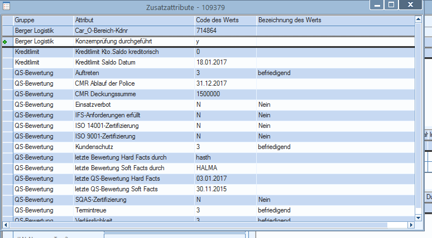Select the Kundenschutz attribute cell
Viewport: 432px width, 238px height.
pyautogui.click(x=134, y=147)
